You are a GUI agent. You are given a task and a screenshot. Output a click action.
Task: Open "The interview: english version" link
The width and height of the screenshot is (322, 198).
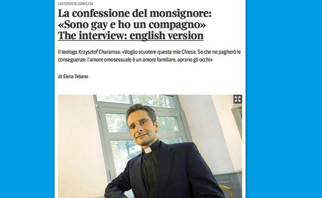coord(131,36)
